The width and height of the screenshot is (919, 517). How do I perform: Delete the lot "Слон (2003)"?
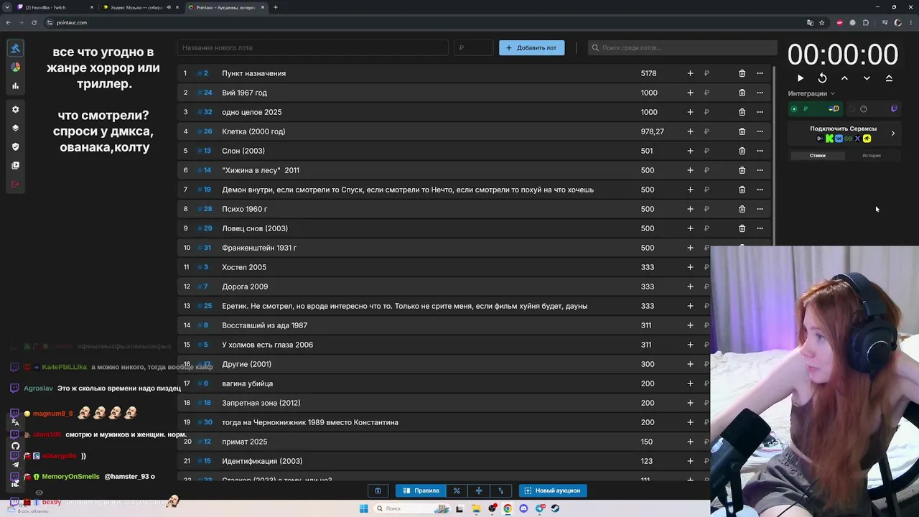click(742, 151)
